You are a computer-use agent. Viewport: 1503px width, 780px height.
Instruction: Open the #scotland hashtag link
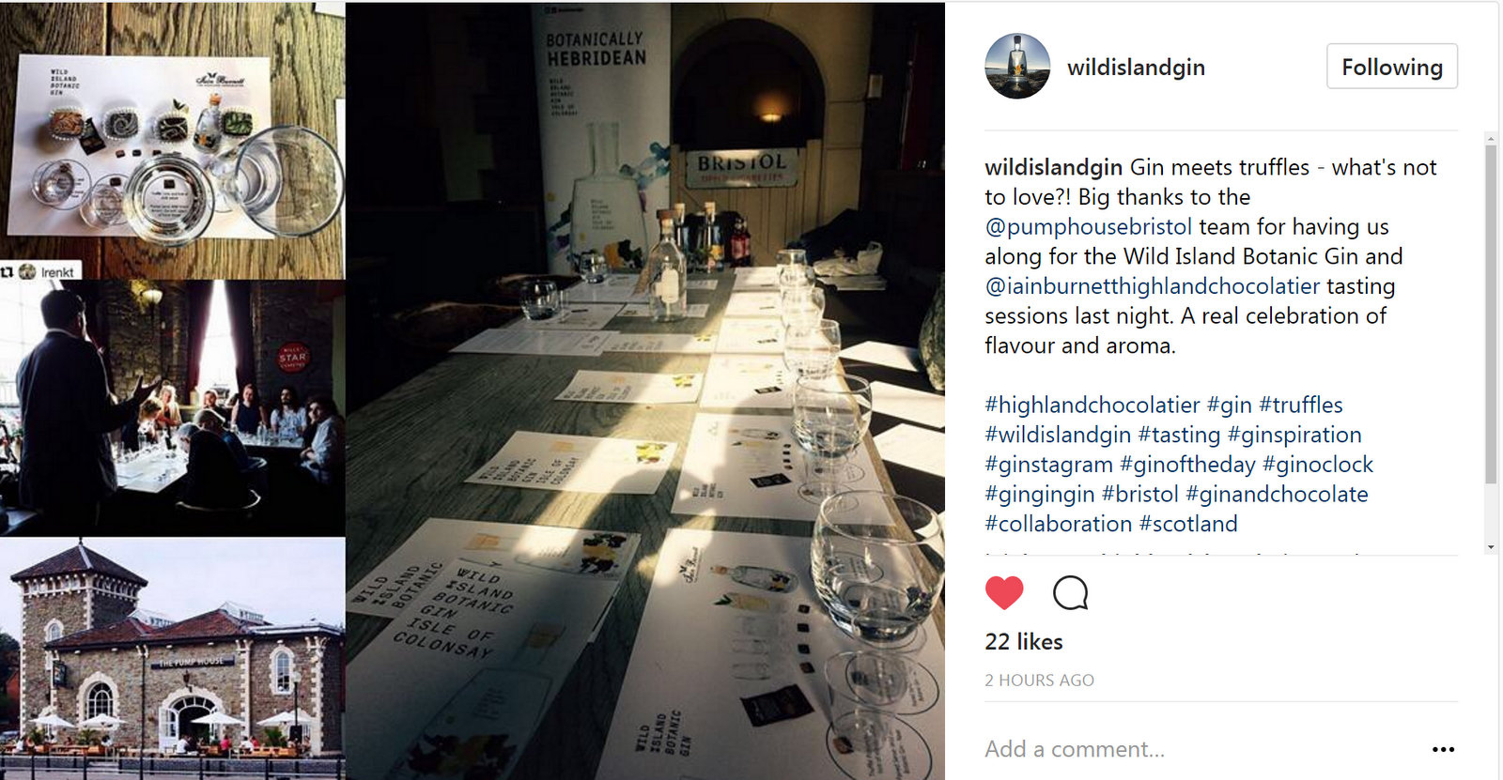click(1188, 524)
